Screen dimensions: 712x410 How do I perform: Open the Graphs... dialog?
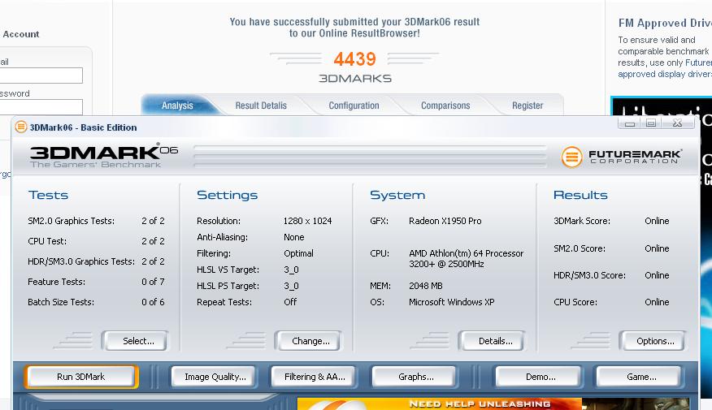415,377
